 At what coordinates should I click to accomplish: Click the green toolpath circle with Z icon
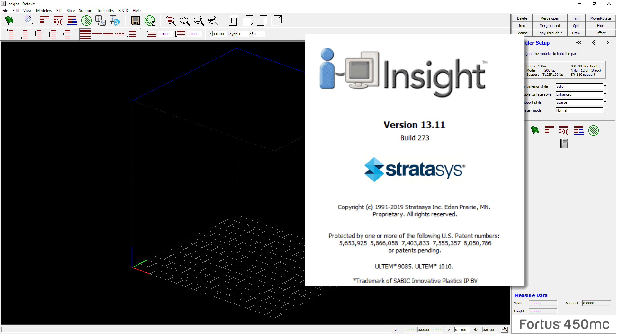click(x=150, y=21)
